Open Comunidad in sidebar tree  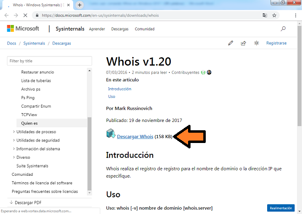(x=22, y=174)
